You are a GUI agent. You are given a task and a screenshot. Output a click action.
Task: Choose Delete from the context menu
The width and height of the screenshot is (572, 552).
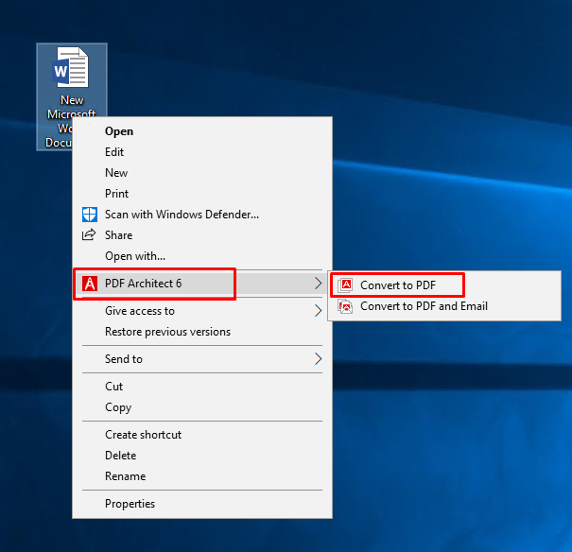[202, 456]
